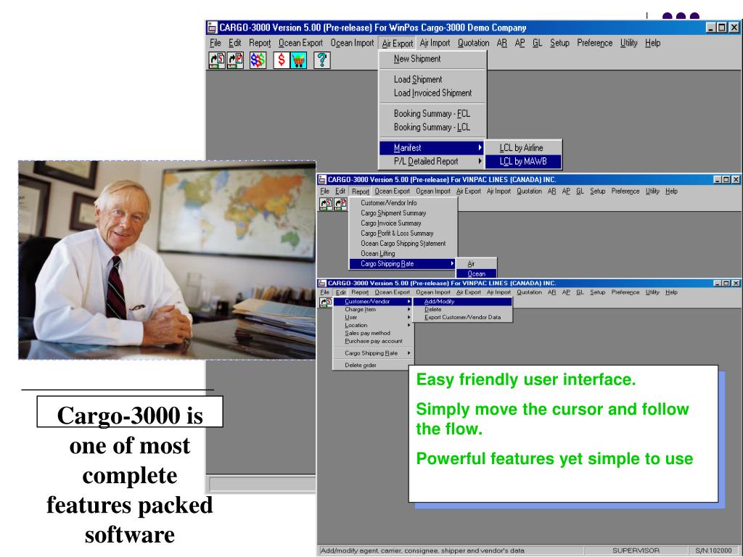Screen dimensions: 743x557
Task: Select Cargo Shipment Summary report
Action: pyautogui.click(x=403, y=213)
